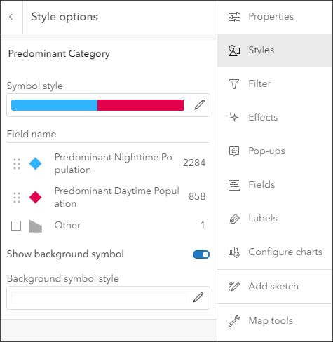
Task: Toggle the Other category checkbox
Action: point(16,226)
